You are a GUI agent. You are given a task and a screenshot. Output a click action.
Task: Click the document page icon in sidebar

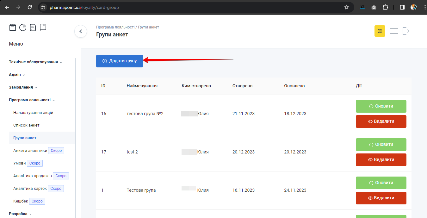pos(33,28)
